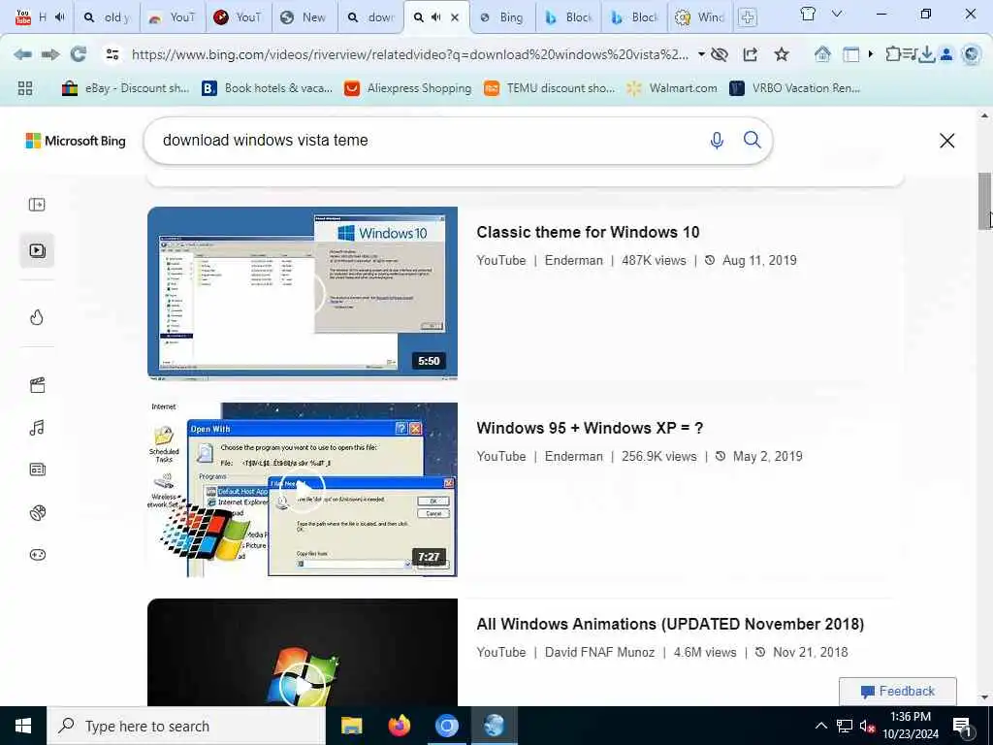Viewport: 993px width, 745px height.
Task: Close the video view with X button
Action: (x=946, y=141)
